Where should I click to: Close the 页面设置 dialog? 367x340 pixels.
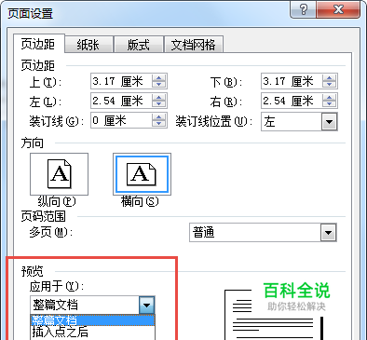pos(338,9)
